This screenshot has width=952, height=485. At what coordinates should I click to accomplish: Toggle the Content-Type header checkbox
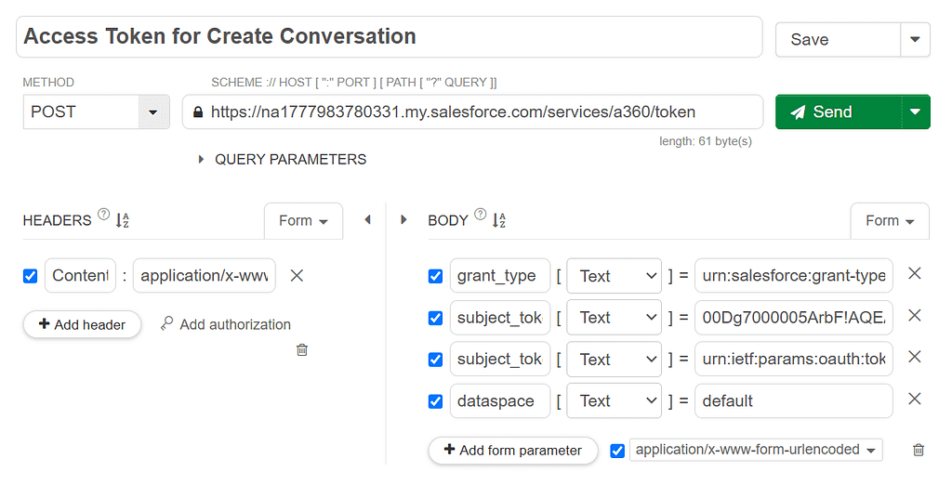point(31,276)
